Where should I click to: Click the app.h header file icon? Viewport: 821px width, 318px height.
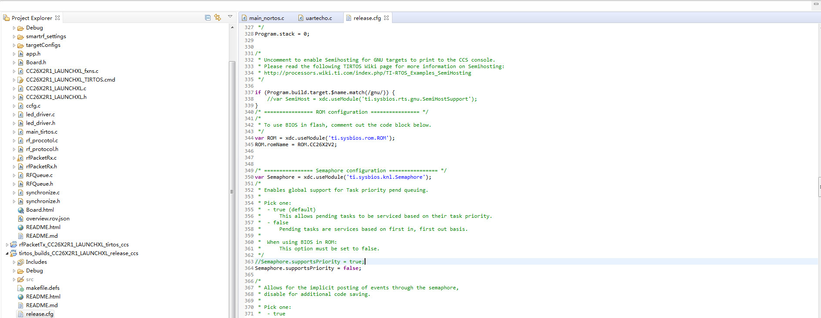coord(20,54)
